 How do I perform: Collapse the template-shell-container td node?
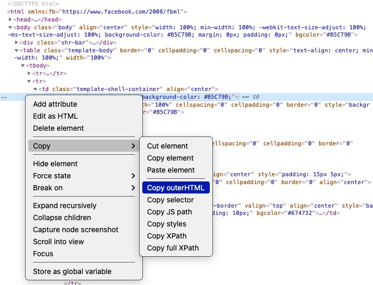35,89
